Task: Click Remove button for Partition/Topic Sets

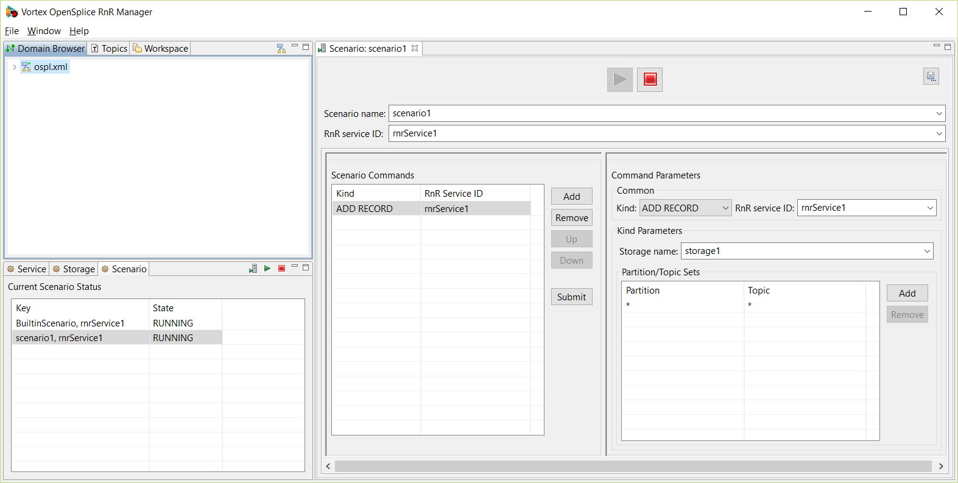Action: click(907, 314)
